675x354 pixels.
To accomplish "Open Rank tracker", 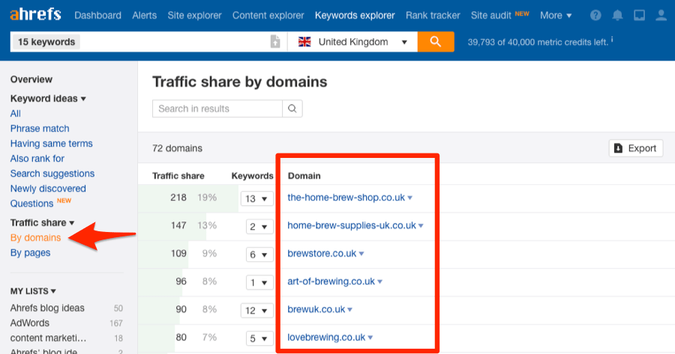I will (433, 16).
